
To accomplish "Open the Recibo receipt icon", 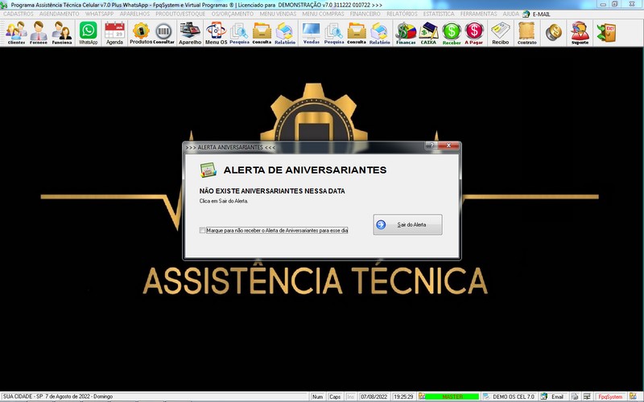I will [500, 33].
